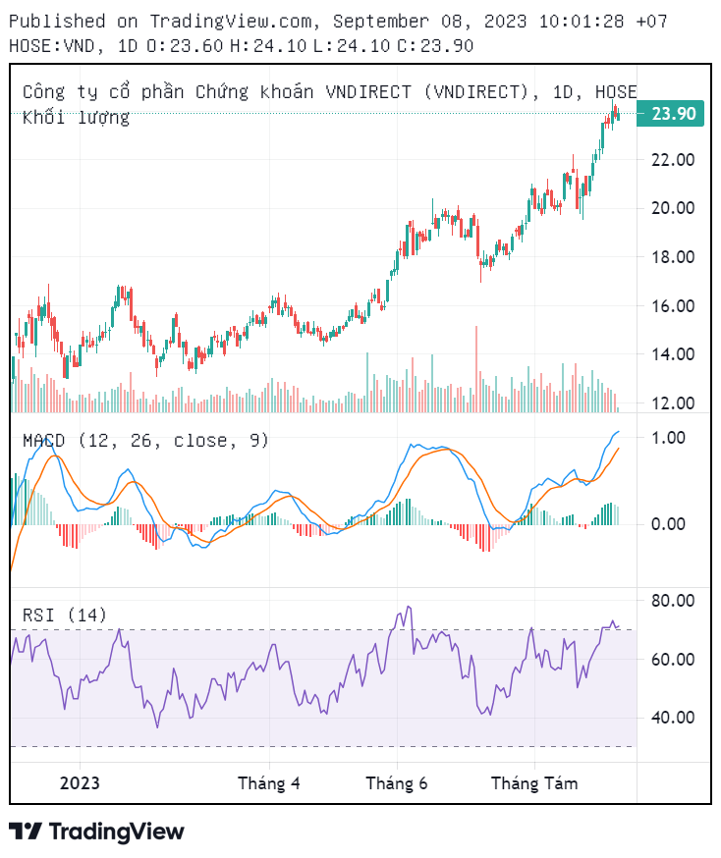Click the TradingView logo at bottom
The width and height of the screenshot is (721, 858).
pyautogui.click(x=96, y=831)
